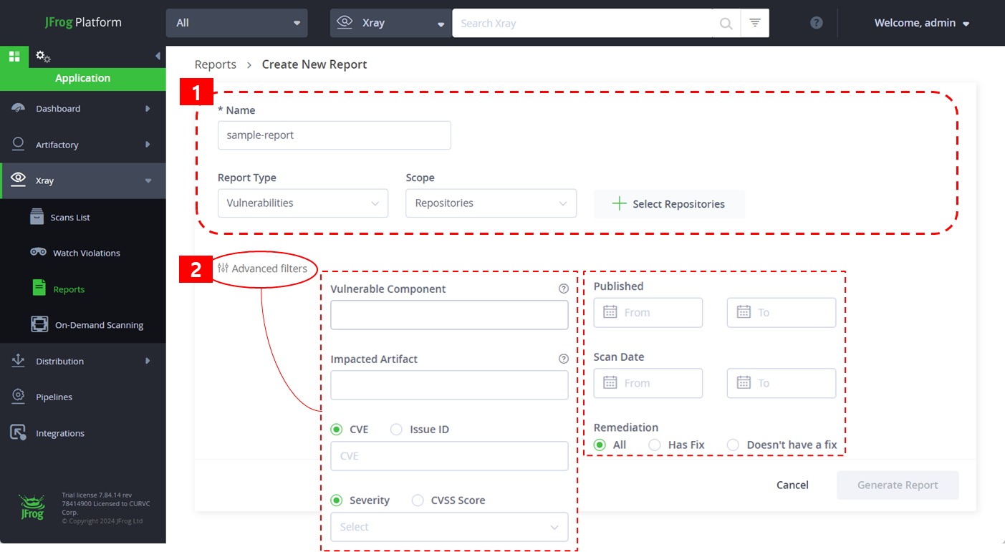Image resolution: width=1005 pixels, height=552 pixels.
Task: Collapse the sidebar with the left arrow
Action: [158, 56]
